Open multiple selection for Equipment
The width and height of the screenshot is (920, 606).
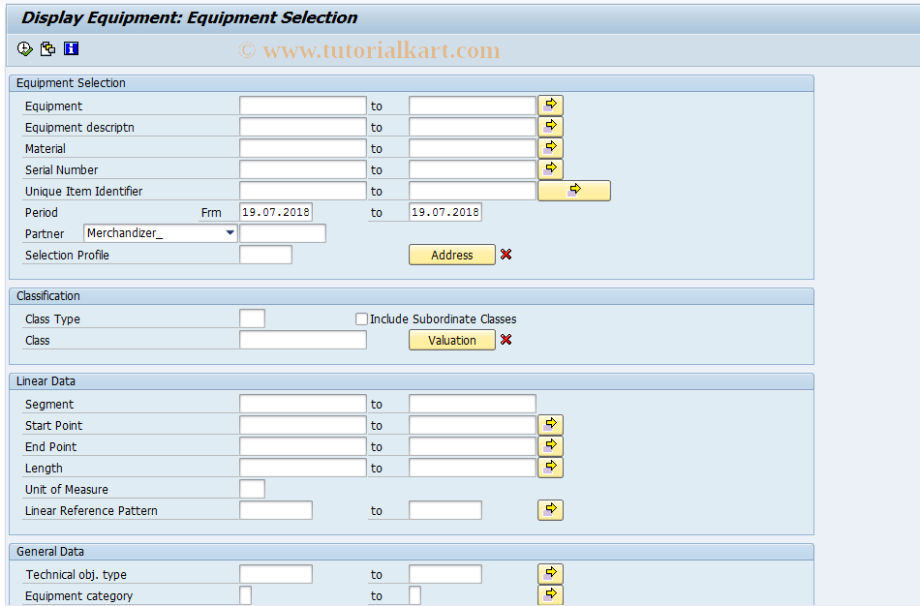pyautogui.click(x=550, y=105)
